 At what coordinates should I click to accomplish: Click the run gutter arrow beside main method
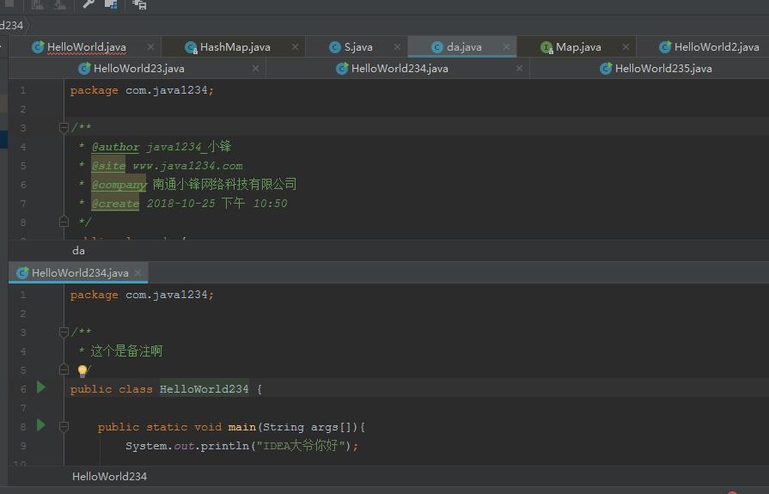coord(40,425)
